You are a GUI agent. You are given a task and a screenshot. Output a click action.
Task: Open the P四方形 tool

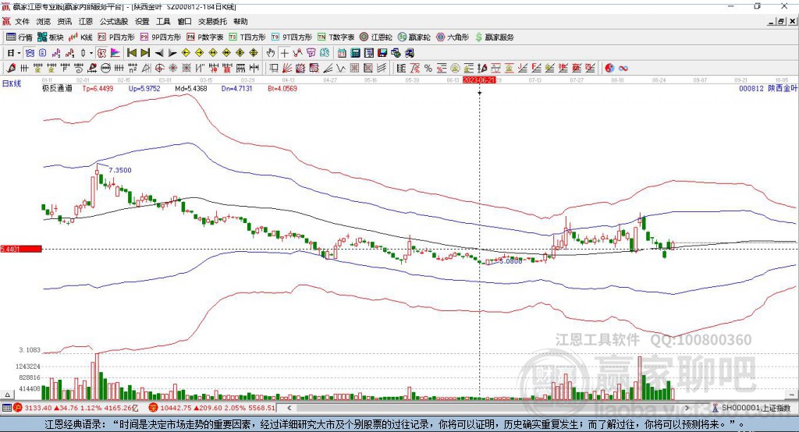pyautogui.click(x=115, y=37)
